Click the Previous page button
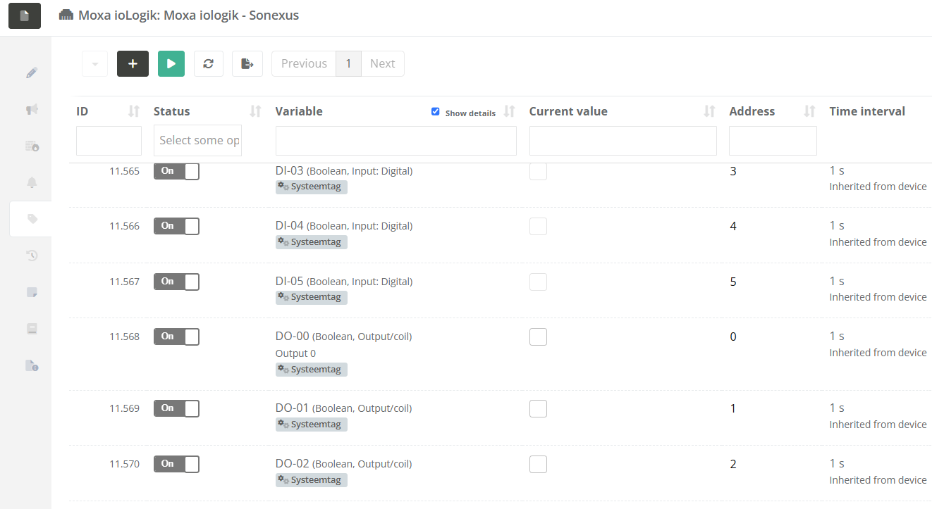The image size is (932, 509). 304,63
